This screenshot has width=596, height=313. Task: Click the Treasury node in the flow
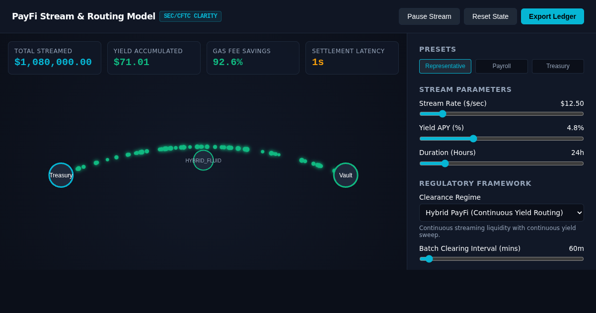tap(61, 175)
